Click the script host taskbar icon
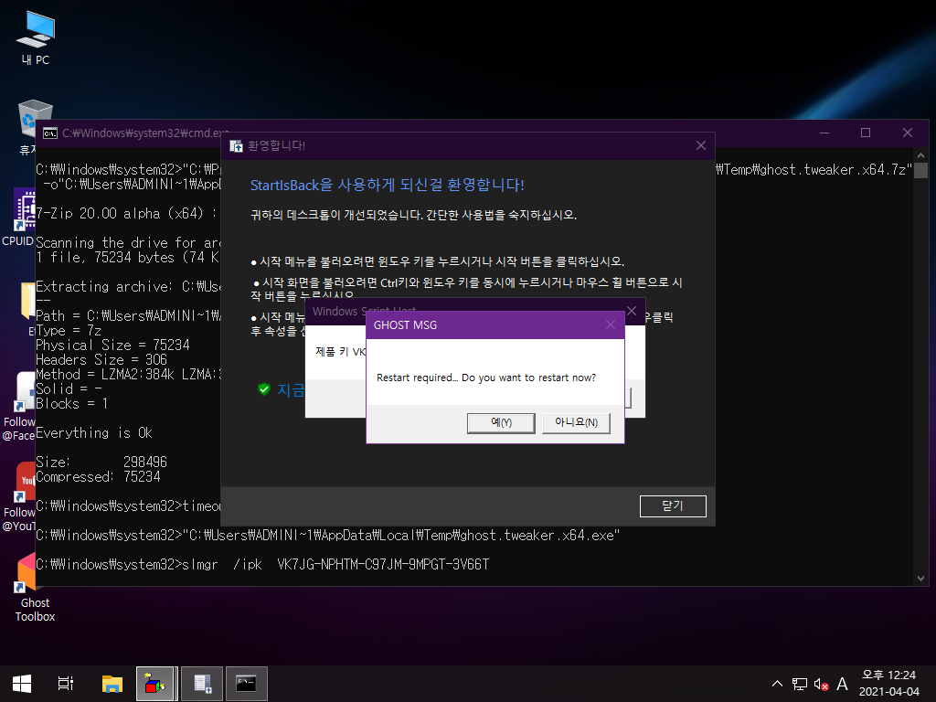The image size is (936, 702). click(x=202, y=684)
